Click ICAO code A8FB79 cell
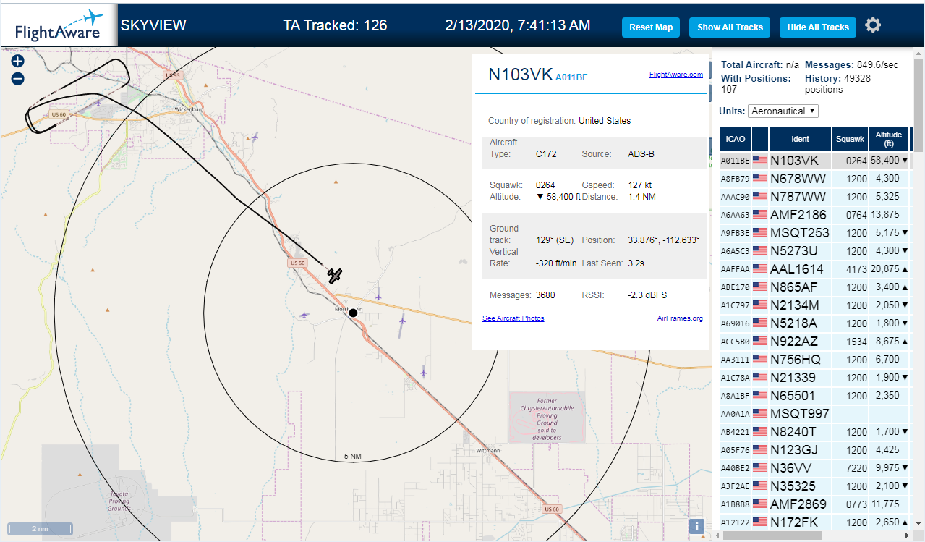Viewport: 925px width, 542px height. pyautogui.click(x=736, y=179)
